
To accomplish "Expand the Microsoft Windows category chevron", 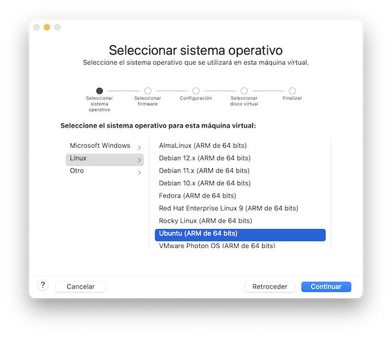I will 139,147.
